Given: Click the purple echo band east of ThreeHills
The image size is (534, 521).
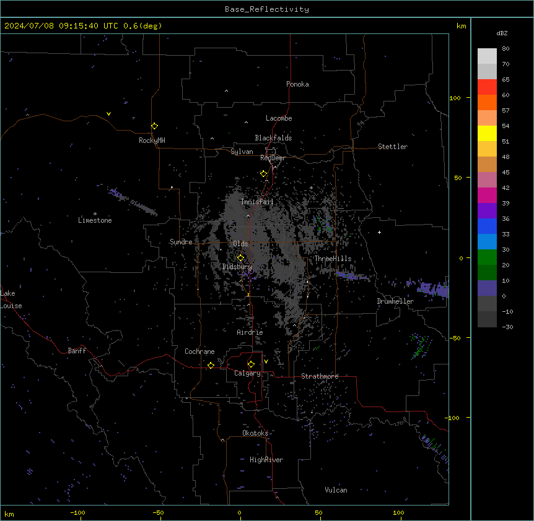Looking at the screenshot, I should (x=352, y=276).
